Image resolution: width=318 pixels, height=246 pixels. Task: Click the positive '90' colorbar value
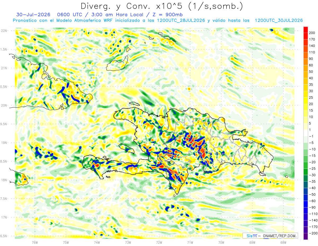coord(311,59)
